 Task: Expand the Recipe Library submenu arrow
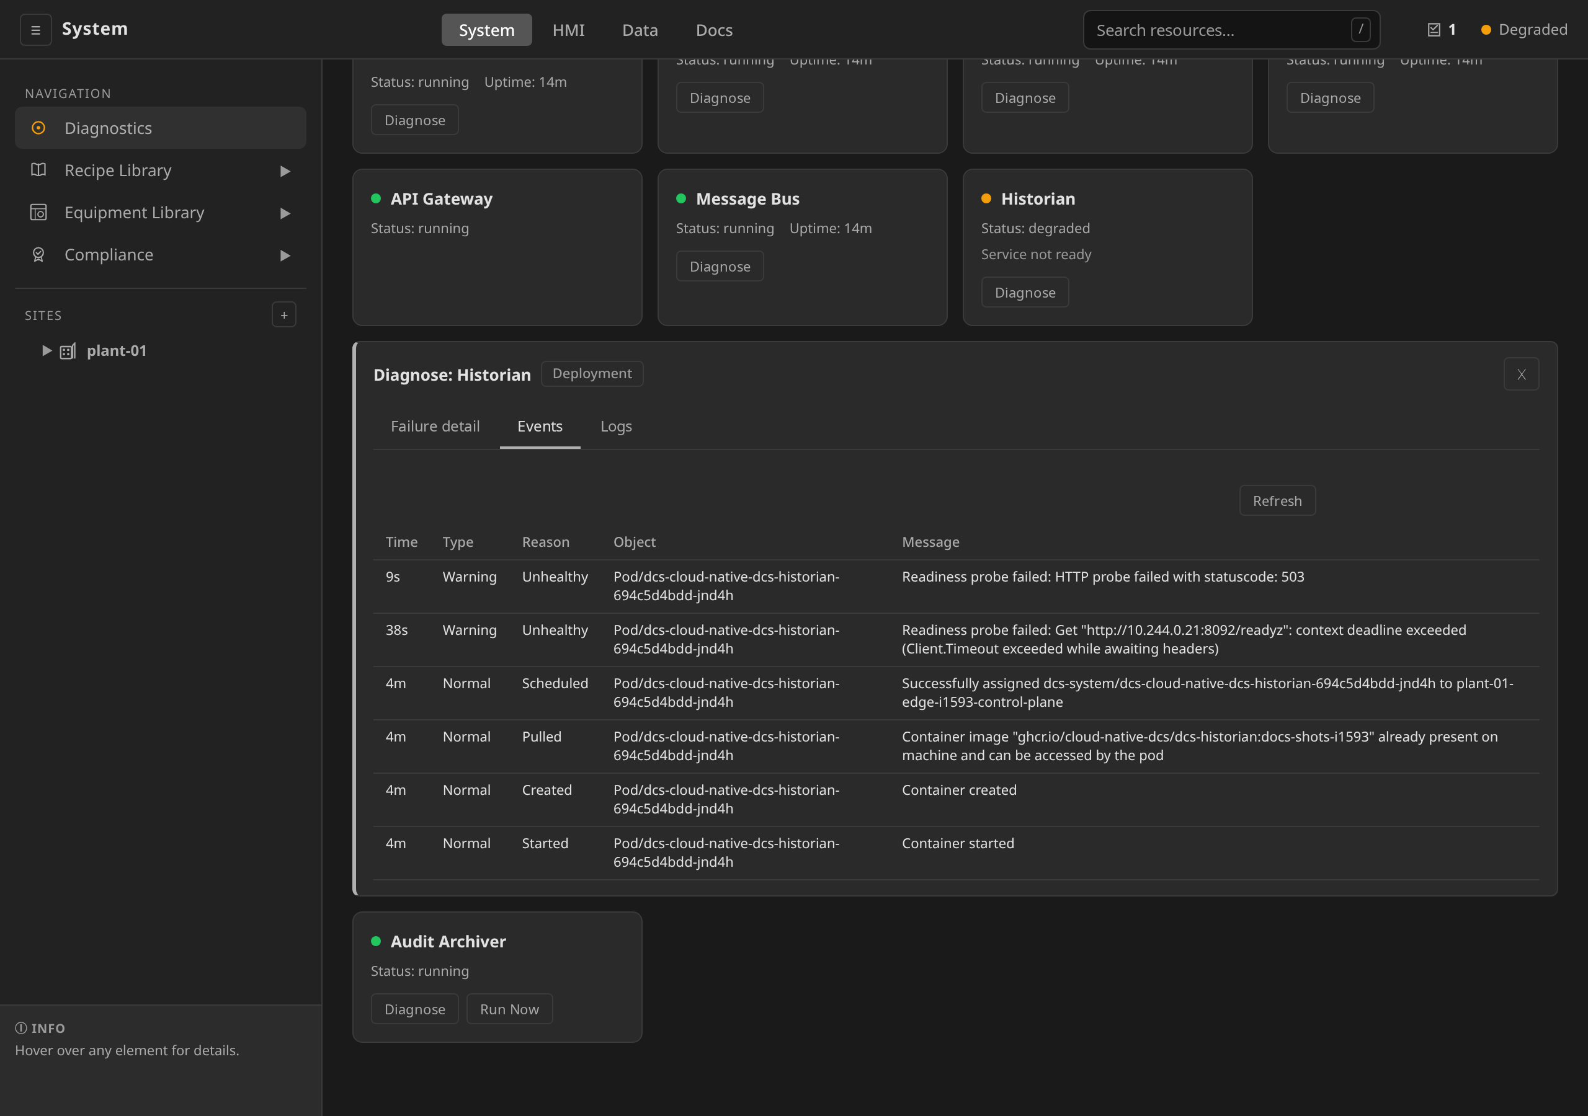(x=285, y=170)
